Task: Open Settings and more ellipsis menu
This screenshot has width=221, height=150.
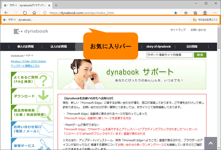Action: pos(215,13)
